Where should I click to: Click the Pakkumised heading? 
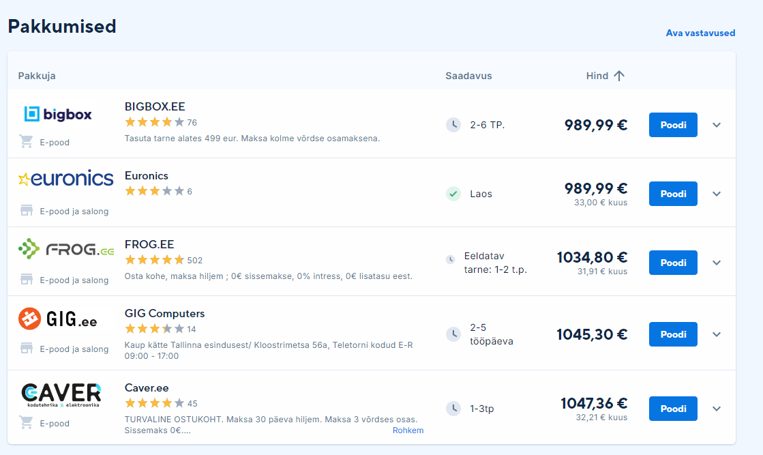pos(62,27)
